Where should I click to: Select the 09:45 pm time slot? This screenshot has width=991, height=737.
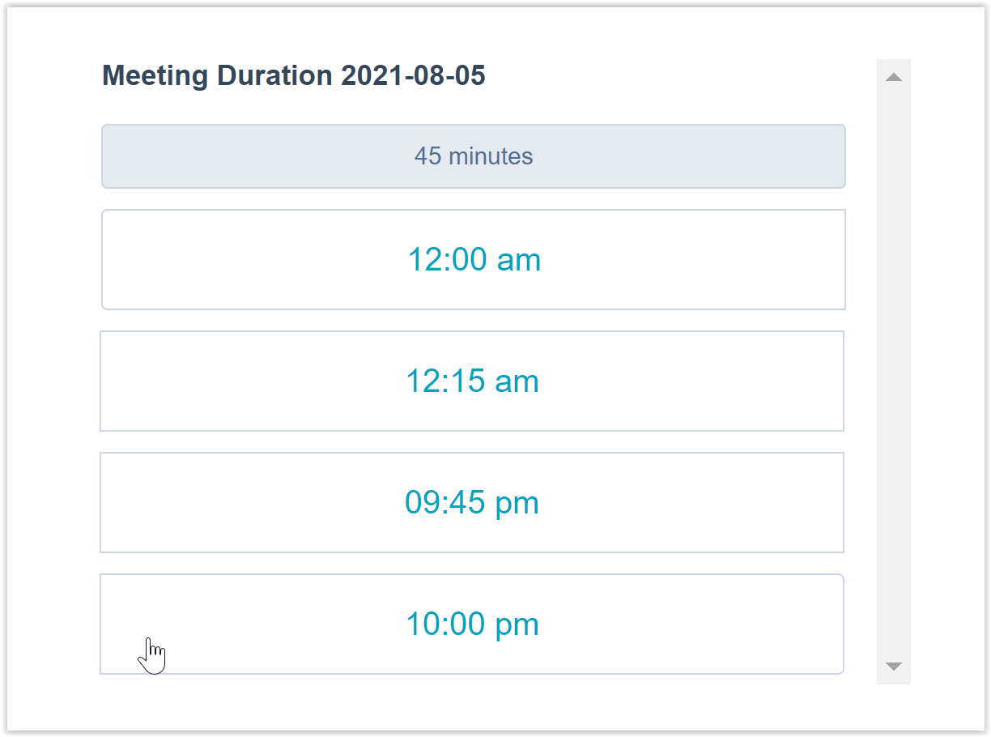pos(472,503)
